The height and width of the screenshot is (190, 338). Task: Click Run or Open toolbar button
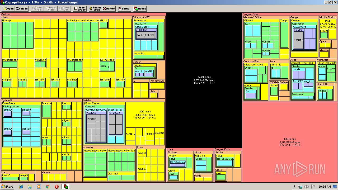point(95,8)
